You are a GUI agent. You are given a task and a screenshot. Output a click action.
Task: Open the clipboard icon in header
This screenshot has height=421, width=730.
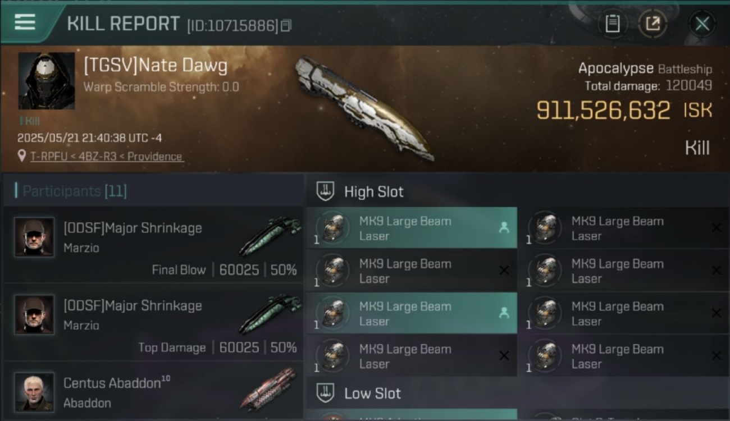pos(613,24)
